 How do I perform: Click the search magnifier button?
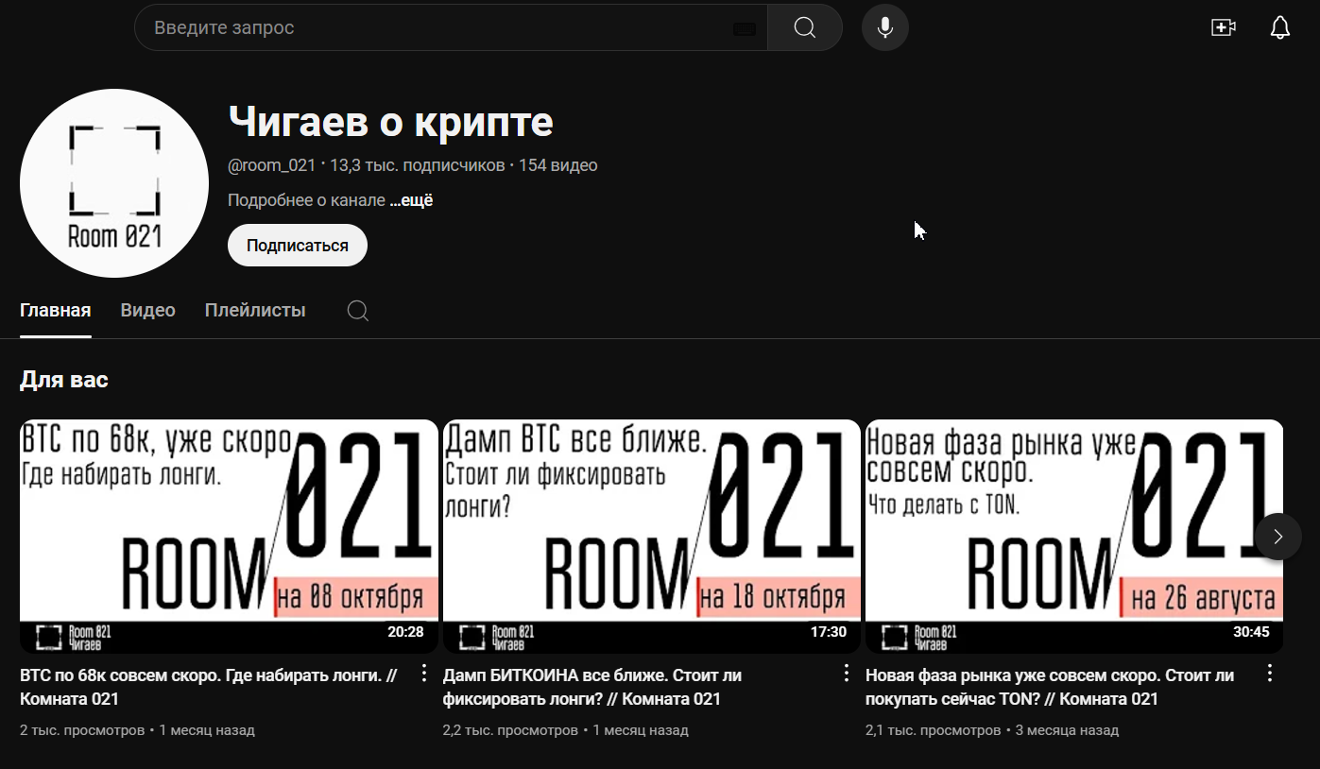coord(804,27)
